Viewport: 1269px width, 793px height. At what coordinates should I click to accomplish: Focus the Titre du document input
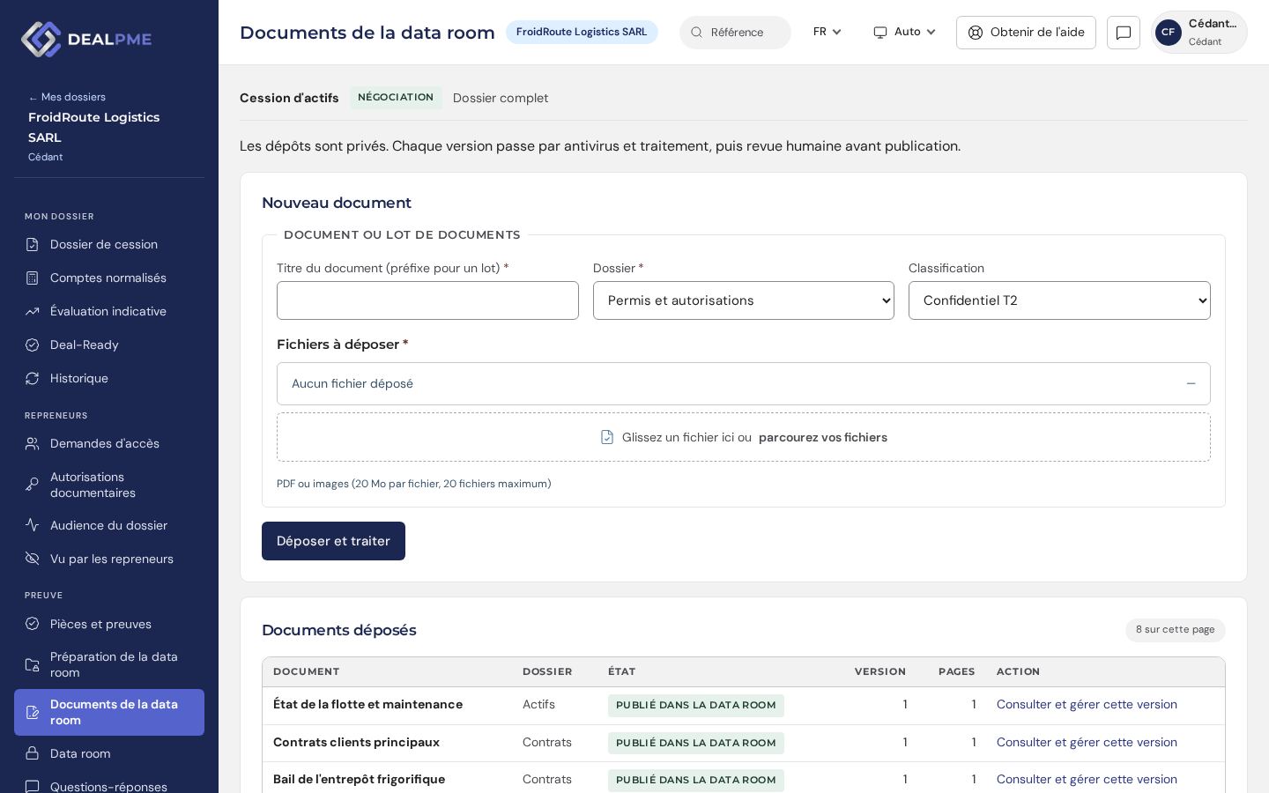(427, 300)
